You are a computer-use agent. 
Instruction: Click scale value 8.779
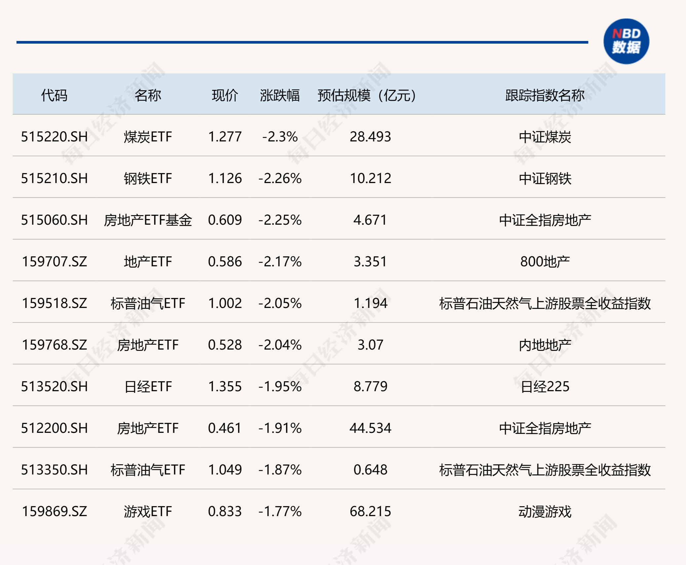coord(370,387)
